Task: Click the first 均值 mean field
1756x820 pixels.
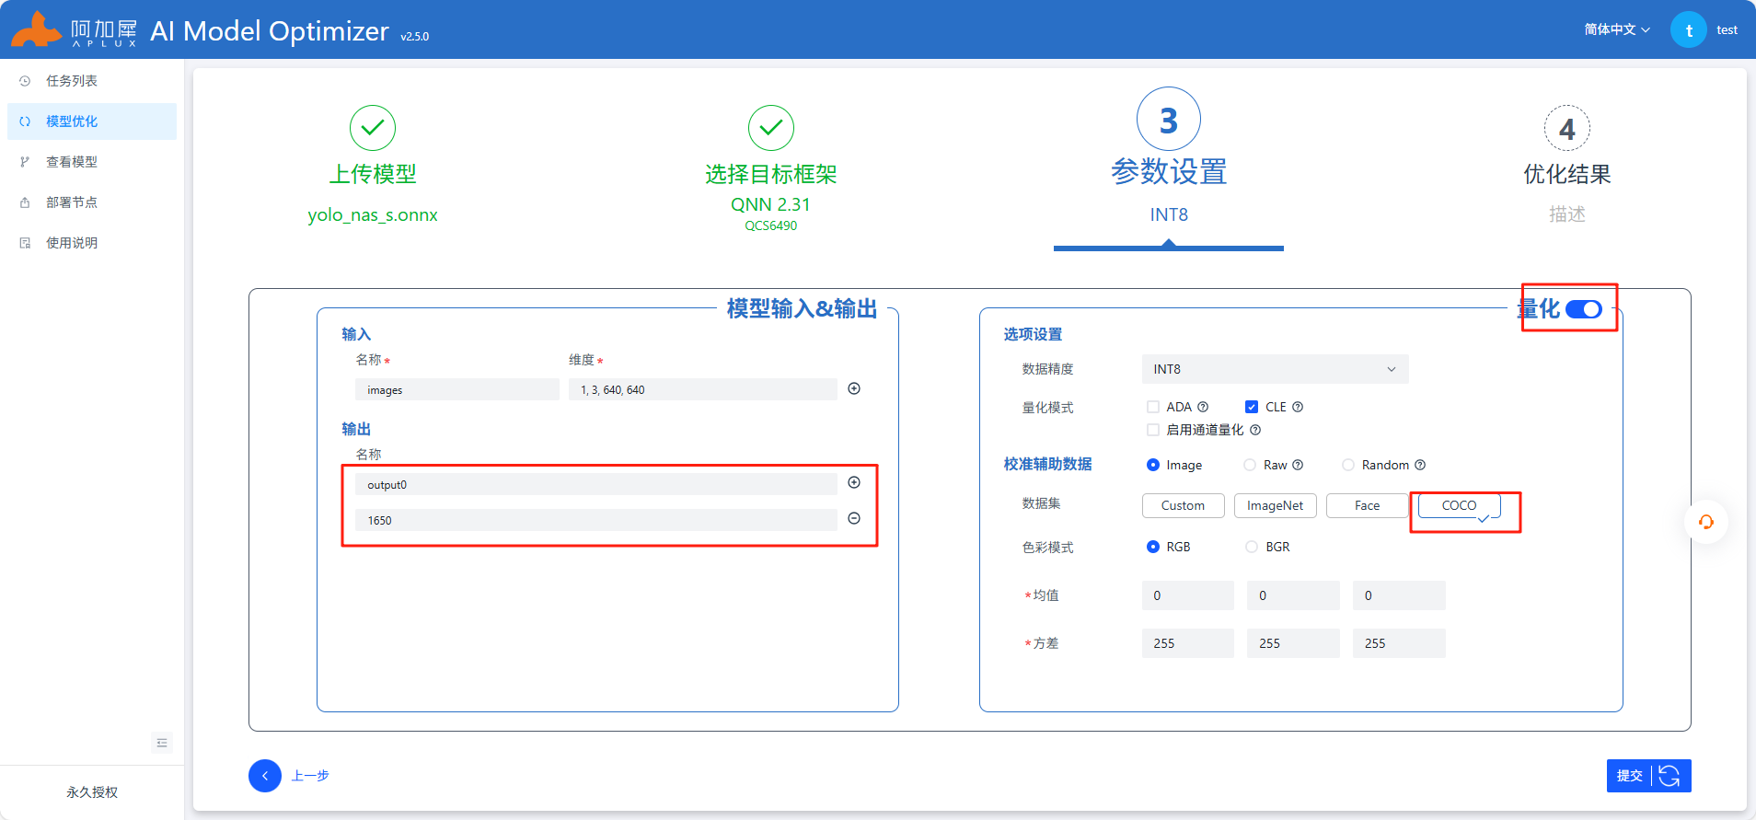Action: pyautogui.click(x=1188, y=595)
